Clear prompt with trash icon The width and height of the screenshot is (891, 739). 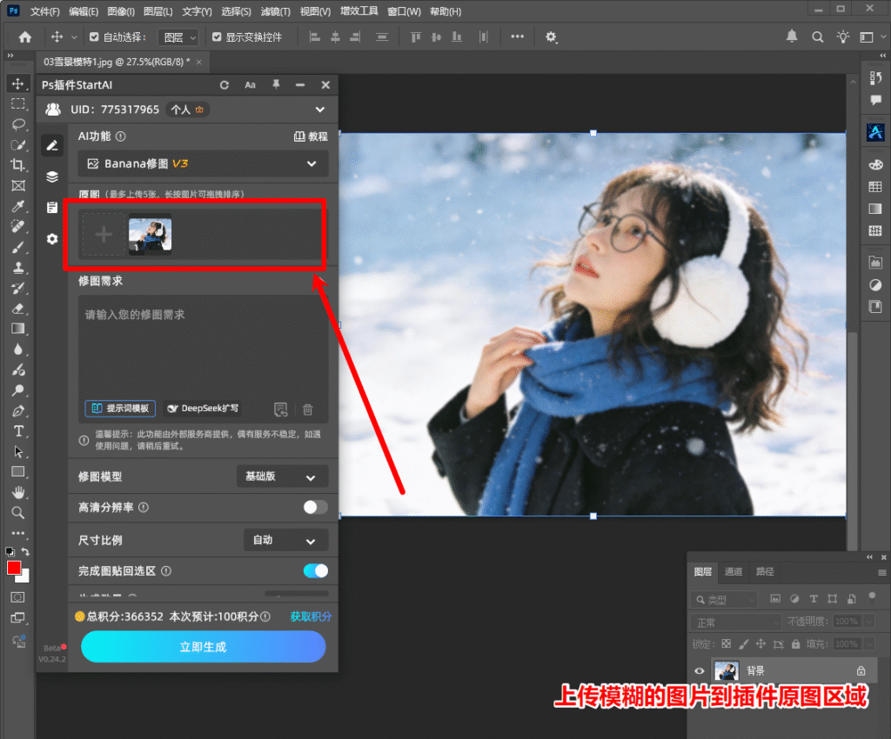307,409
